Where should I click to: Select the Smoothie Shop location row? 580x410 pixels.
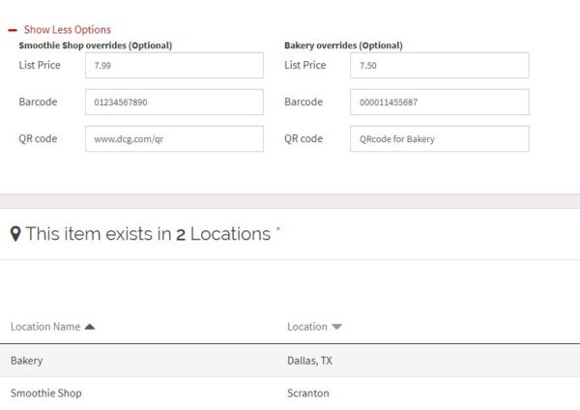point(290,394)
